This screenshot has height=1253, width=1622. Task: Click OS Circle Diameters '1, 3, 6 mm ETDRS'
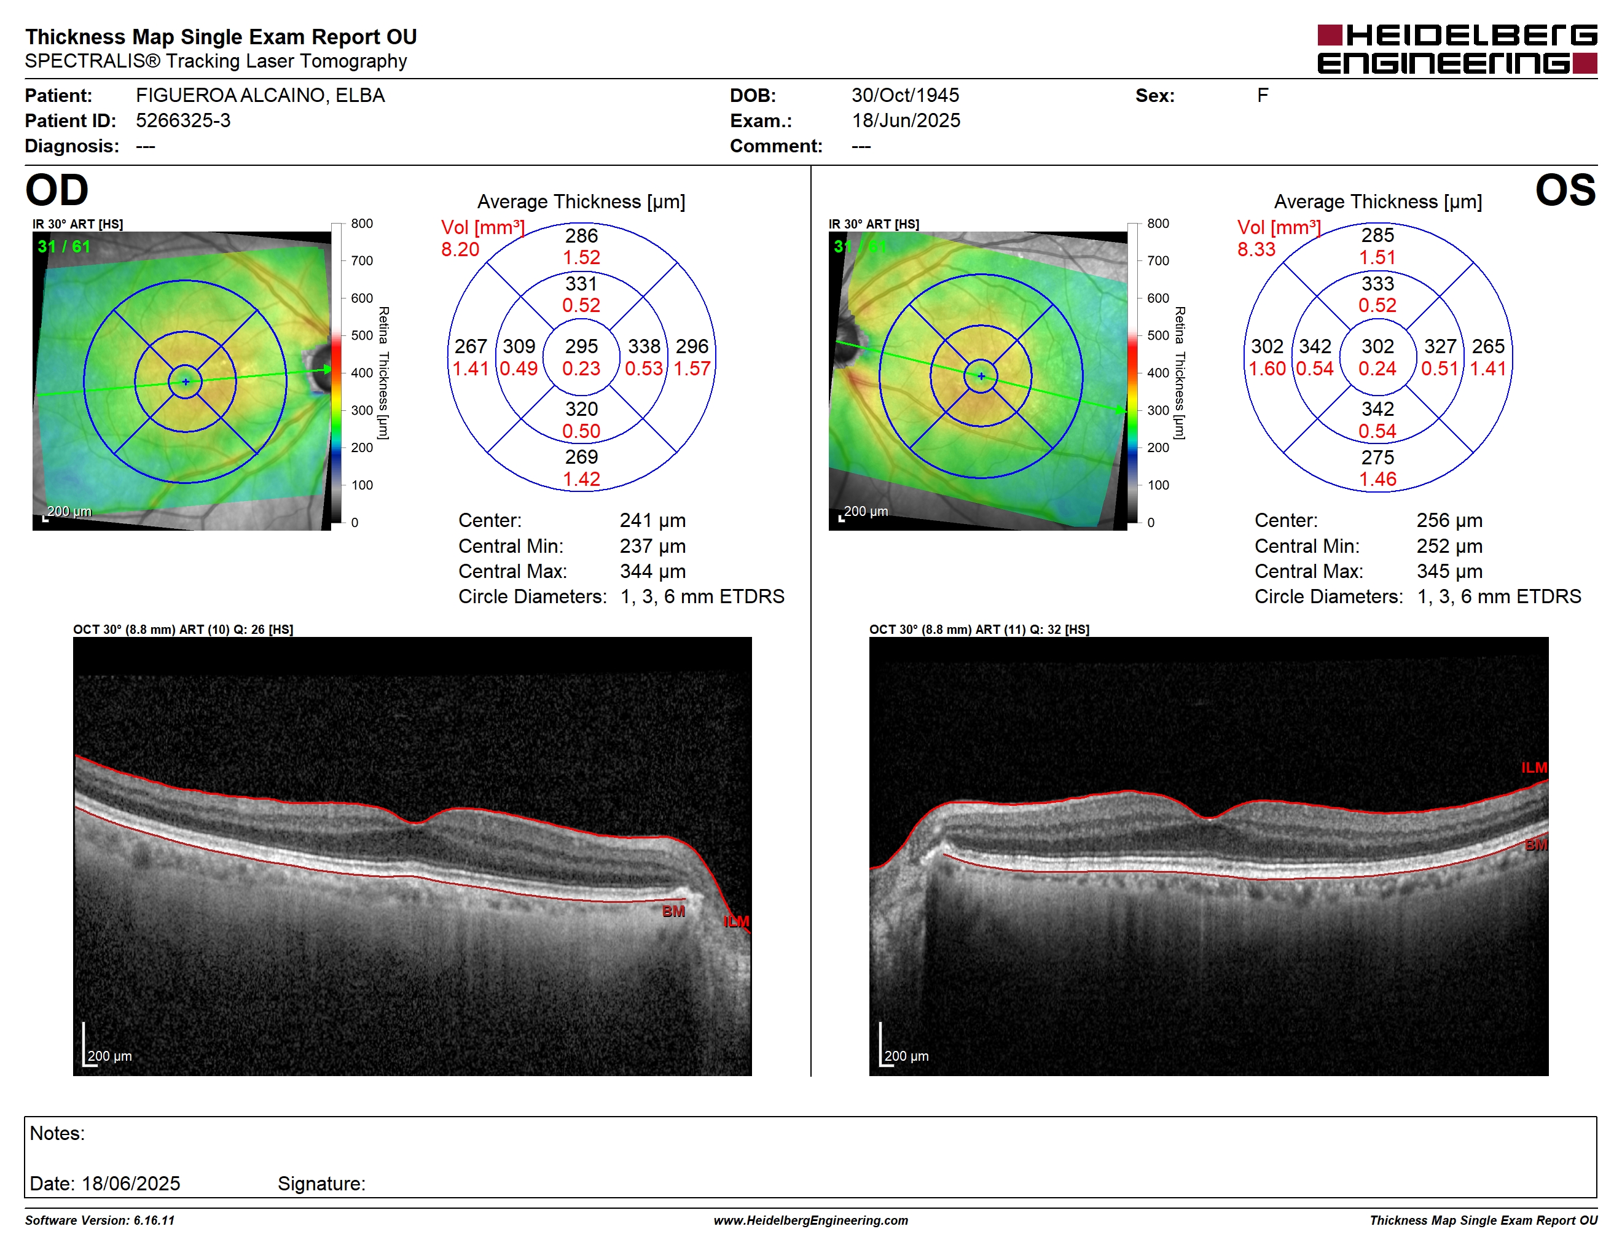click(1500, 597)
